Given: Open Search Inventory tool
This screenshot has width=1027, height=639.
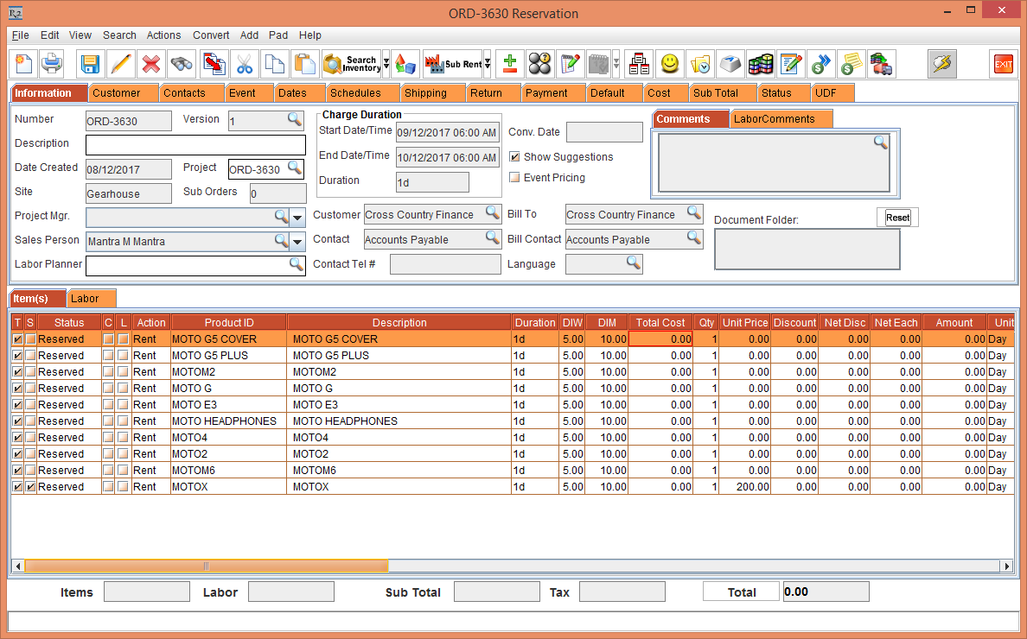Looking at the screenshot, I should point(351,64).
